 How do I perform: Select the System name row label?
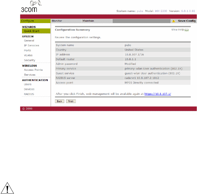point(65,45)
